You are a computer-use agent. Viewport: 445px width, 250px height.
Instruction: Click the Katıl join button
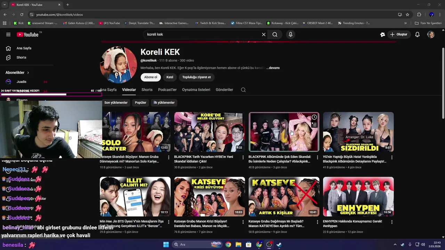(170, 77)
